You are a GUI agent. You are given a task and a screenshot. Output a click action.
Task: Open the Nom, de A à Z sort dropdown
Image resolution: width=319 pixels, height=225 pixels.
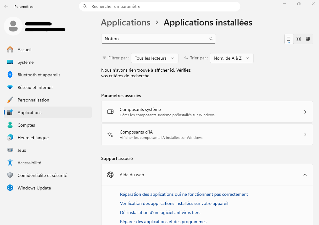tap(231, 58)
